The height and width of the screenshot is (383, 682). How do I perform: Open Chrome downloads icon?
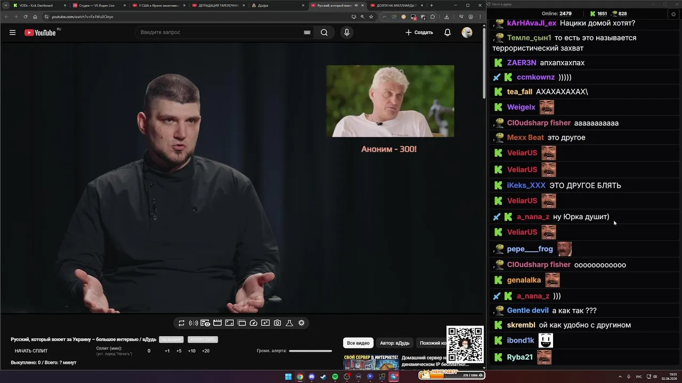(x=446, y=16)
